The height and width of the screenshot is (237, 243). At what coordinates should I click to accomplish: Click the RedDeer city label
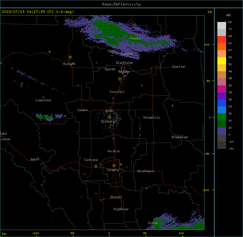pos(124,72)
